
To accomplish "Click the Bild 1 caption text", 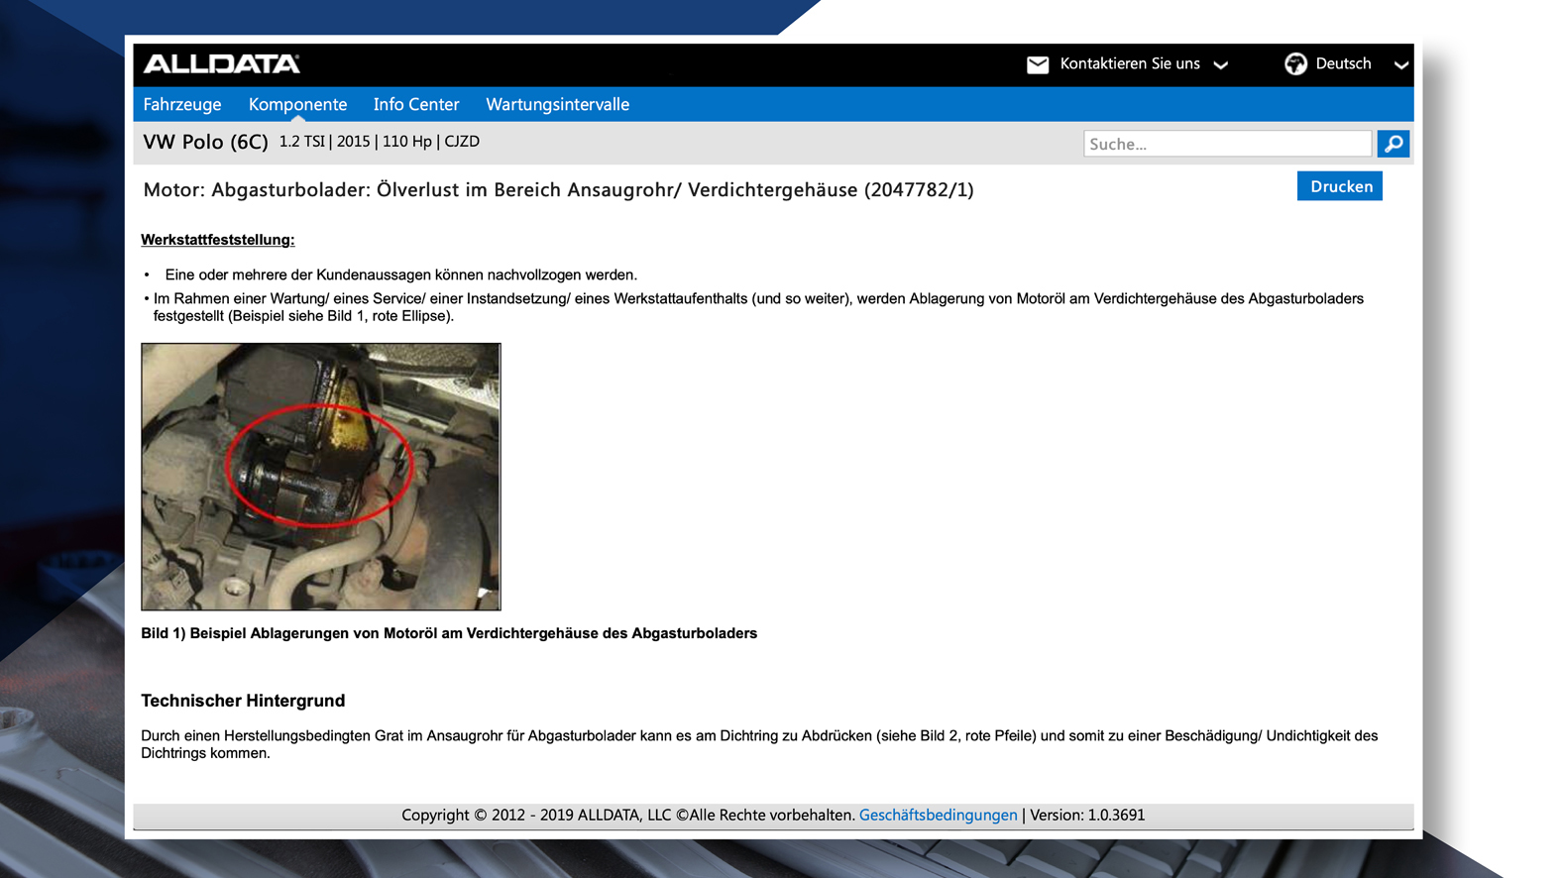I will click(x=449, y=633).
